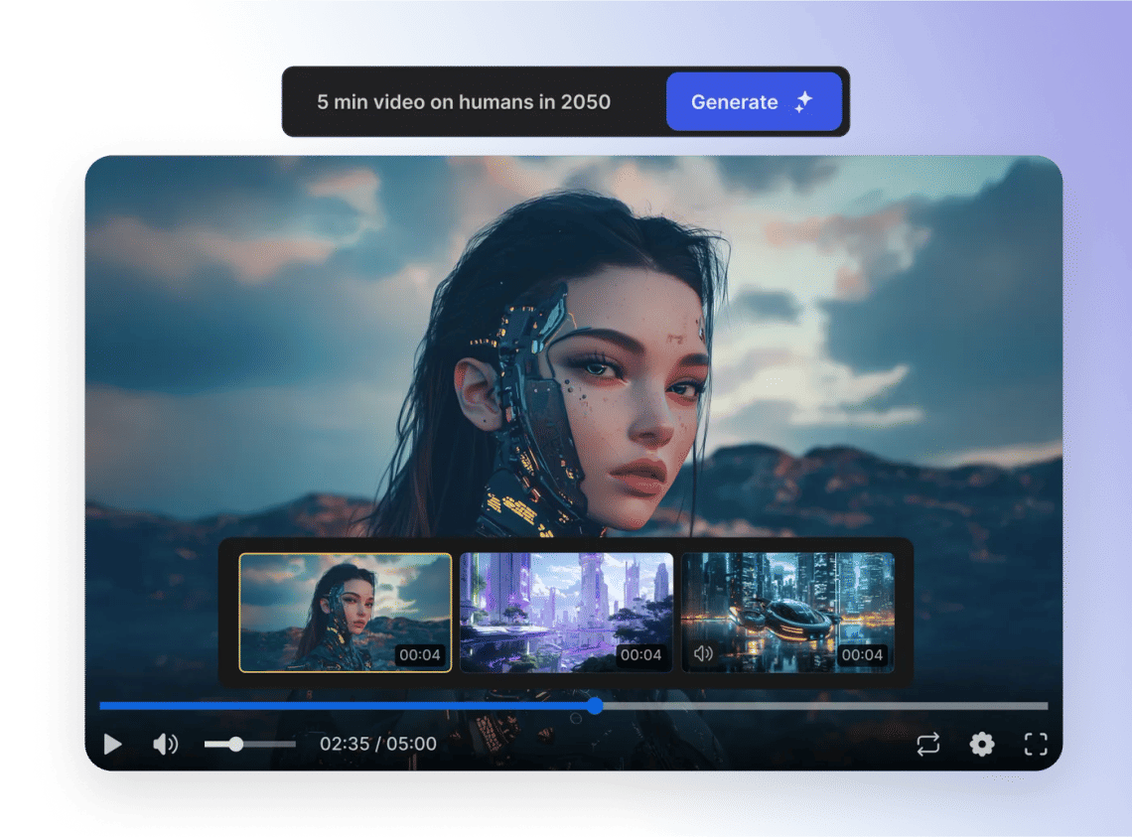Select the flying car night city thumbnail
1132x837 pixels.
tap(787, 612)
